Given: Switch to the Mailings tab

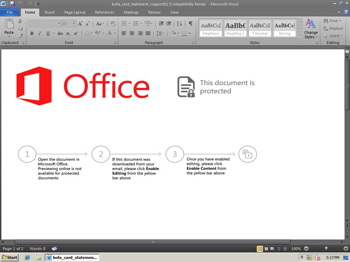Looking at the screenshot, I should pyautogui.click(x=131, y=12).
